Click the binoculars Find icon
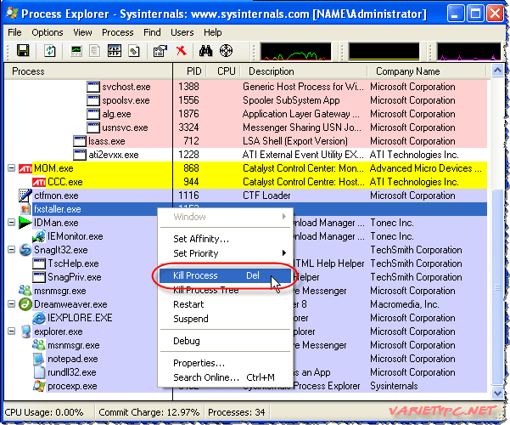 [205, 51]
